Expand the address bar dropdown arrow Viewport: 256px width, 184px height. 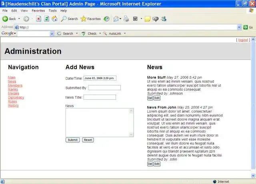coord(239,27)
